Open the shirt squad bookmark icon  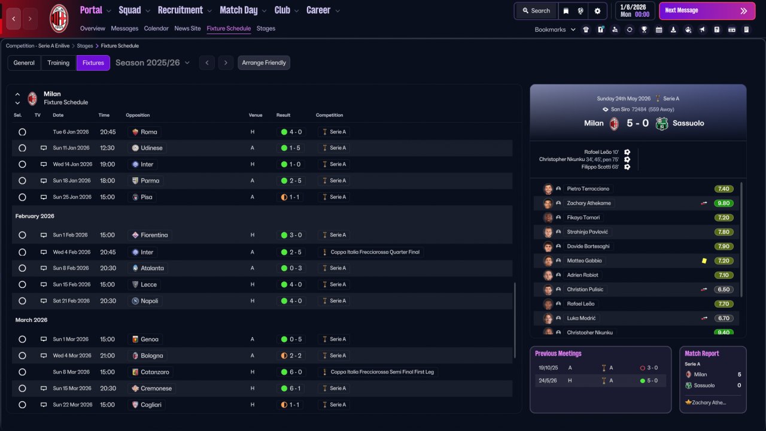tap(586, 29)
